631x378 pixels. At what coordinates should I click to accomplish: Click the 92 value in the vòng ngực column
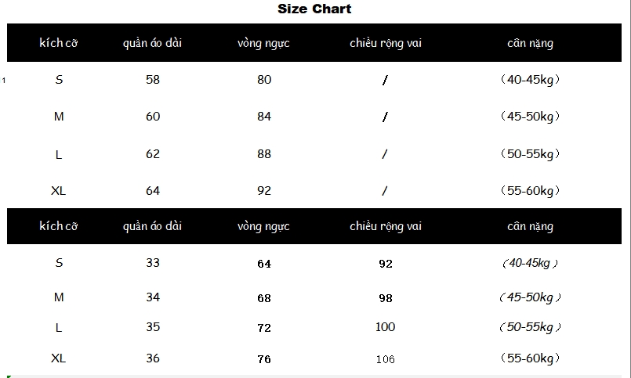[264, 190]
